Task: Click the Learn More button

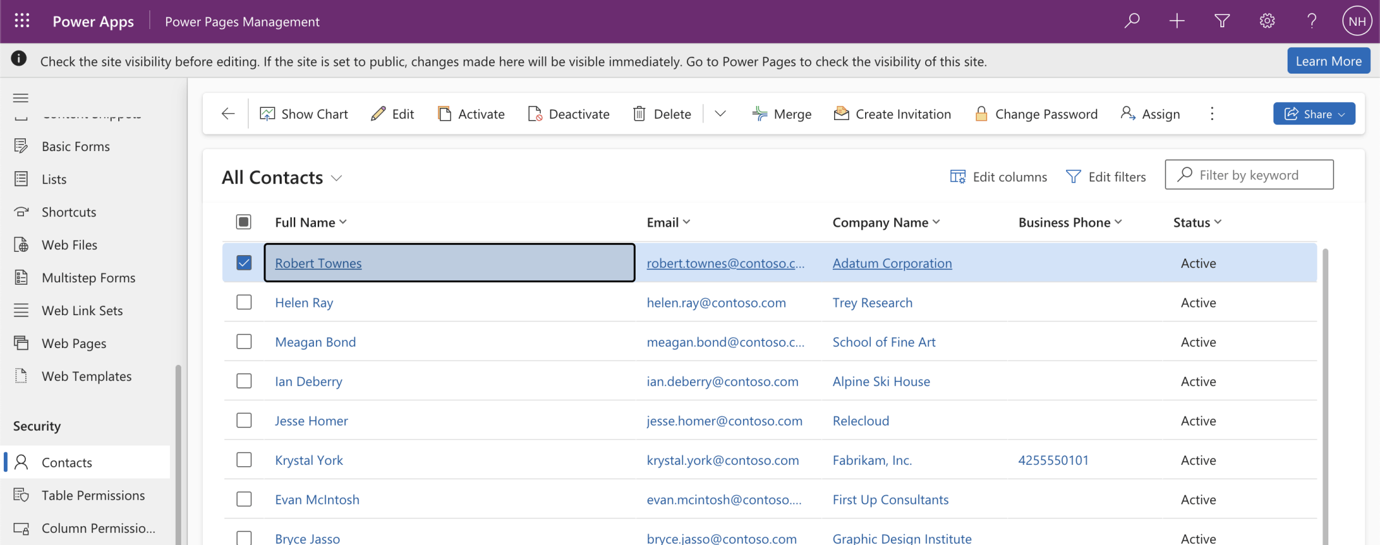Action: point(1328,61)
